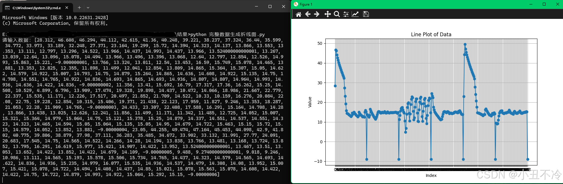Screen dimensions: 563x184
Task: Save the figure with the disk icon
Action: click(366, 14)
